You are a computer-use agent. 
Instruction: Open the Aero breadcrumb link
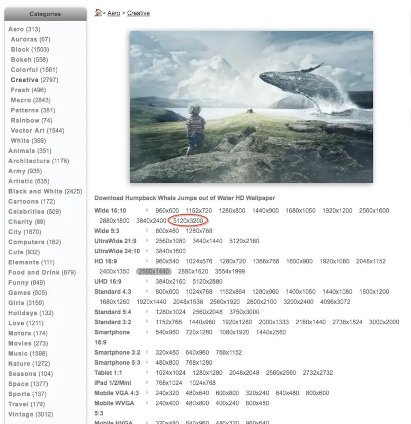[113, 13]
